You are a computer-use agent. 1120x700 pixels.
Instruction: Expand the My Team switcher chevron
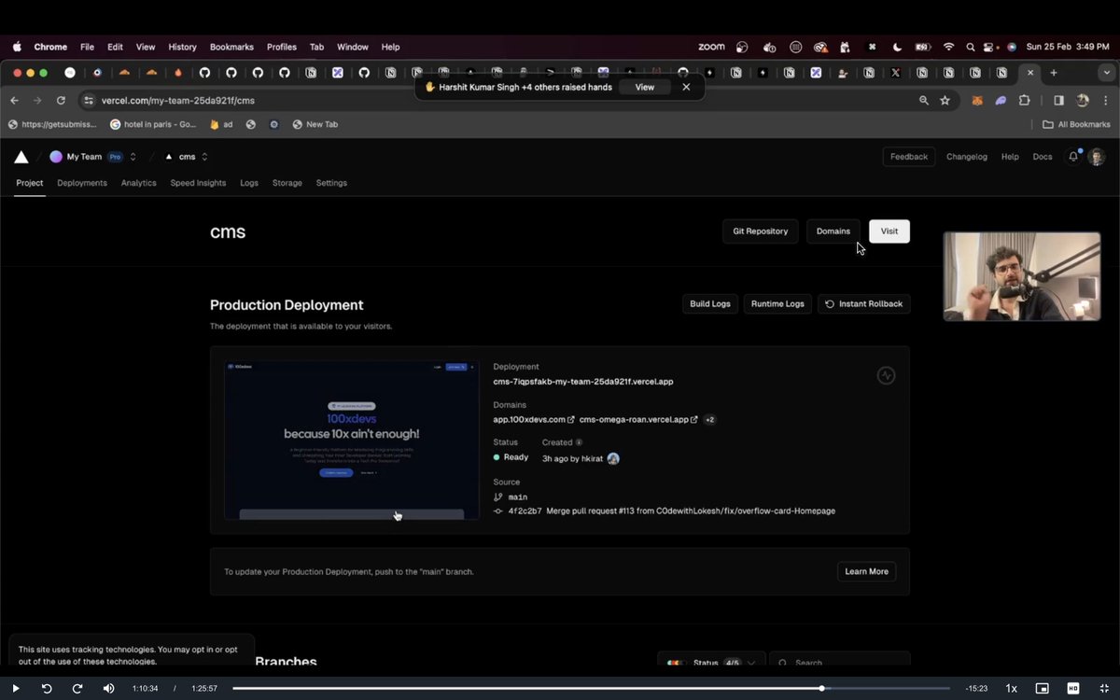click(x=133, y=157)
